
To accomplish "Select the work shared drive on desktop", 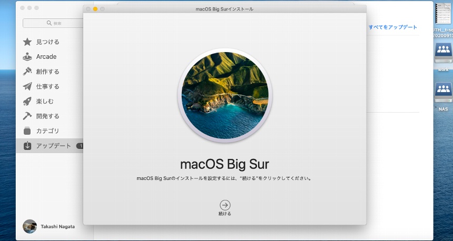I will (444, 53).
